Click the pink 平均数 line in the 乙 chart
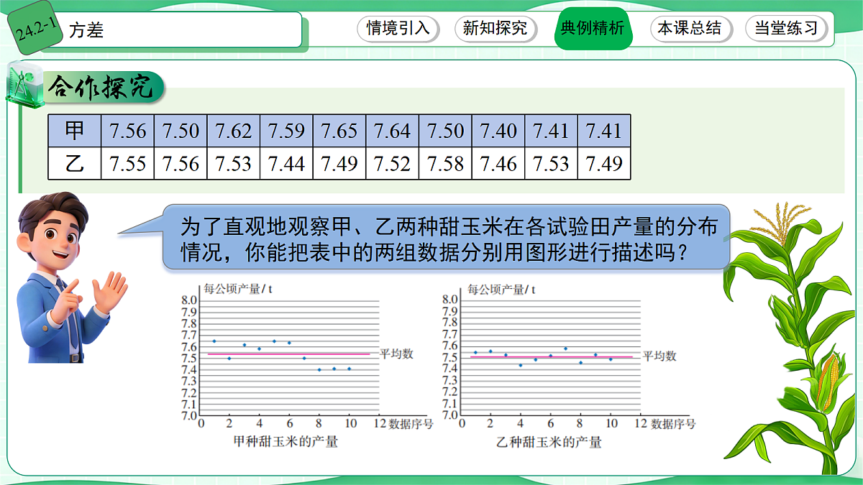Viewport: 863px width, 485px height. coord(552,356)
